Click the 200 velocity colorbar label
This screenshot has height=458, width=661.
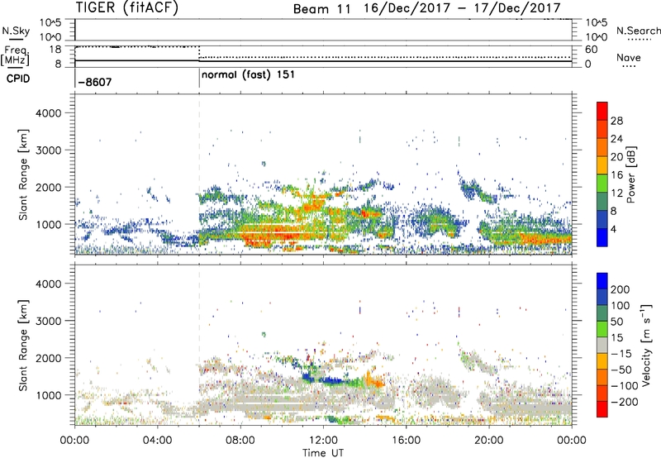621,289
